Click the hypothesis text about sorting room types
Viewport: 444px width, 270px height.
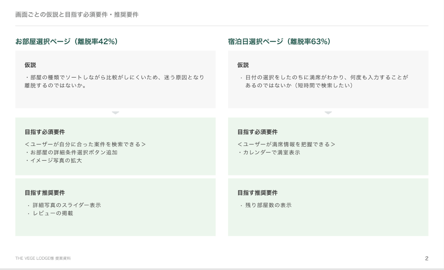pyautogui.click(x=114, y=81)
